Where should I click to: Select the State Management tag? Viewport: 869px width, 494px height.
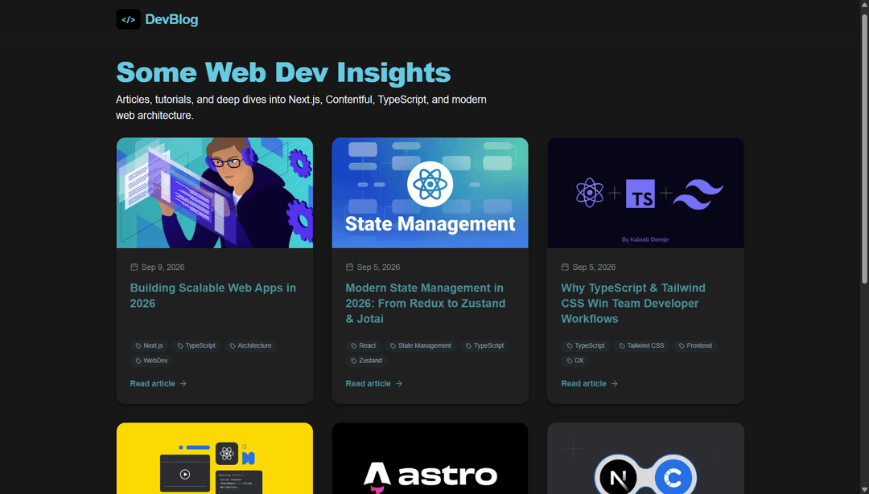[421, 345]
